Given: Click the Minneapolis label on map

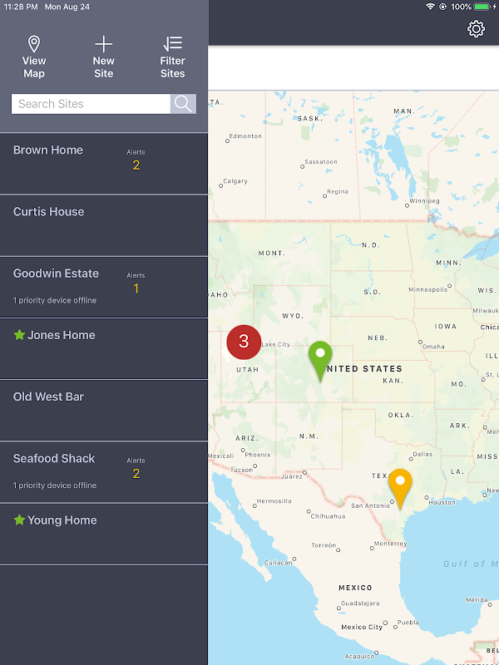Looking at the screenshot, I should pos(427,289).
